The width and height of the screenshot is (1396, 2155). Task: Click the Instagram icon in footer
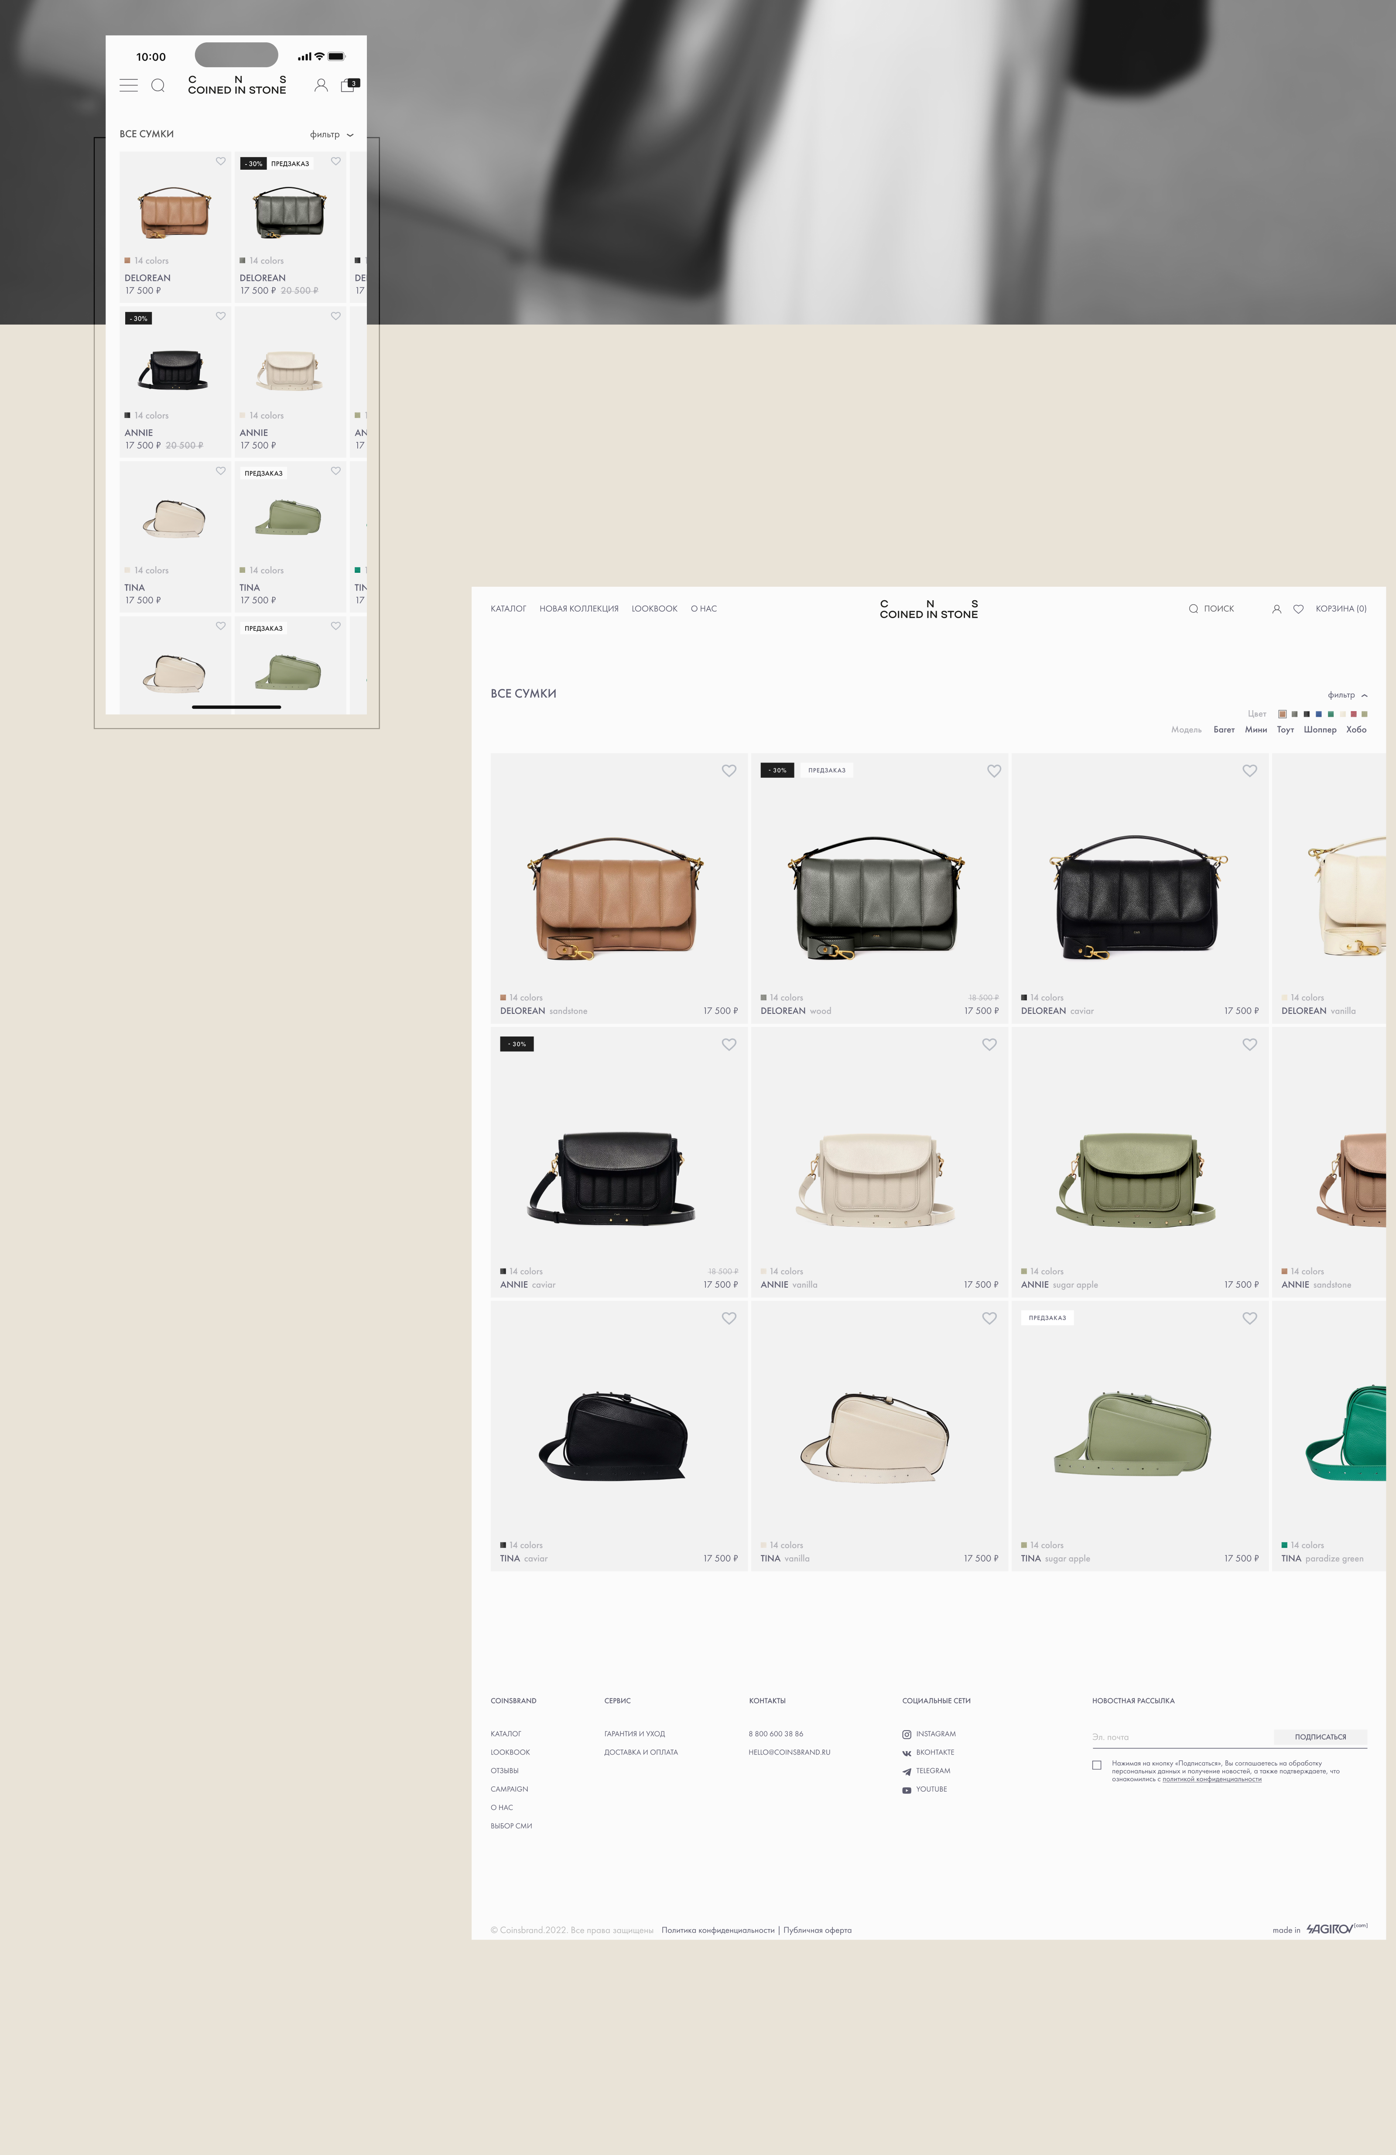906,1734
